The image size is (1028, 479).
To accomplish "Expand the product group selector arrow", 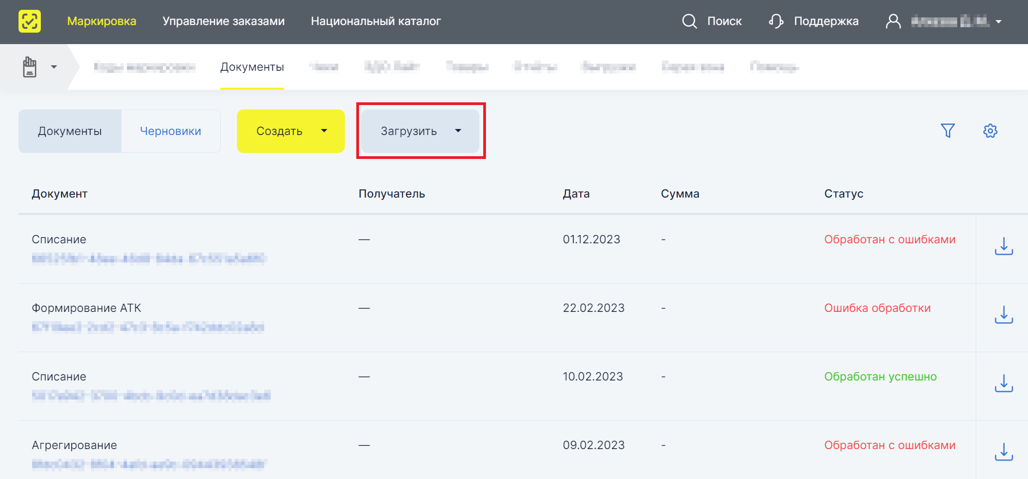I will point(54,67).
